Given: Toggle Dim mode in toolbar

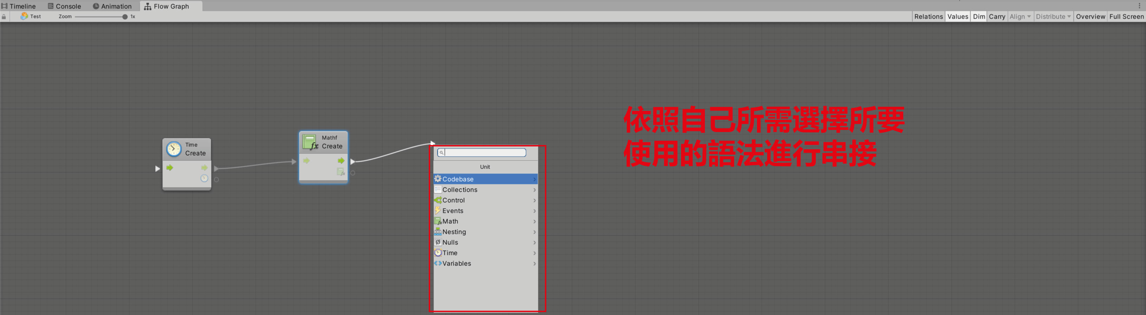Looking at the screenshot, I should [978, 17].
